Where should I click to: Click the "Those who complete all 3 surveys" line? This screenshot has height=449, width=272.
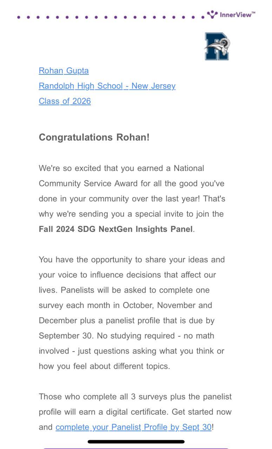[135, 397]
